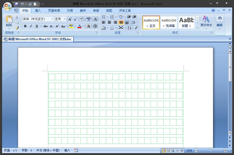Click the zoom slider handle

tap(211, 150)
